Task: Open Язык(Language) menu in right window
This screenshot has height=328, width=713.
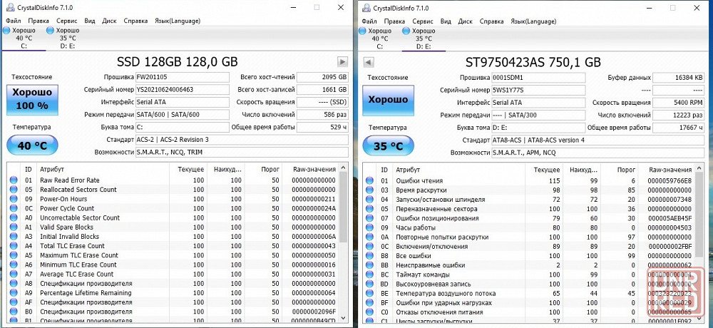Action: click(x=533, y=21)
